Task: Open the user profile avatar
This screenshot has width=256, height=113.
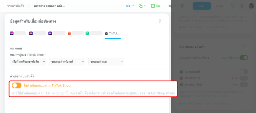Action: [x=251, y=6]
